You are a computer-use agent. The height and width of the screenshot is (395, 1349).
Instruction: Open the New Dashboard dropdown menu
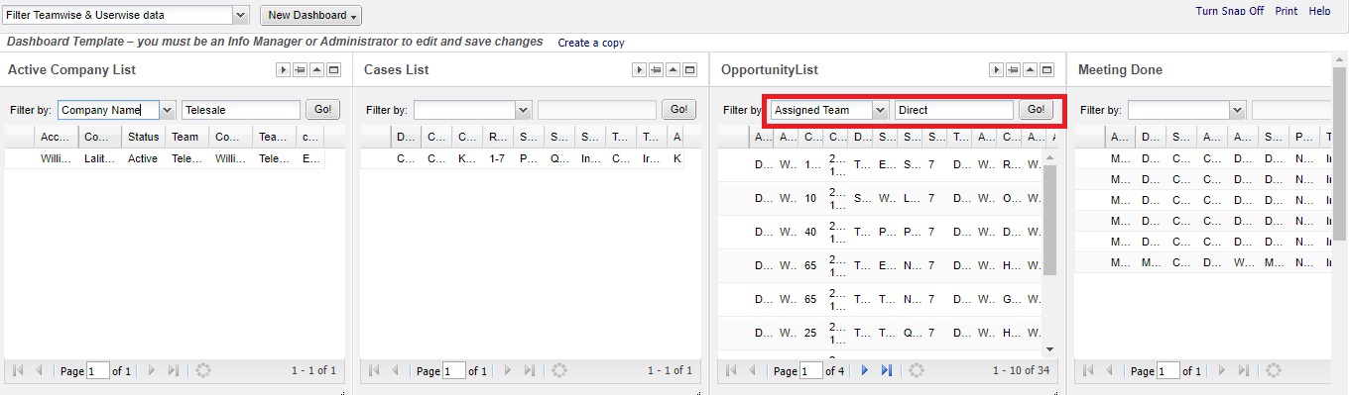tap(310, 15)
